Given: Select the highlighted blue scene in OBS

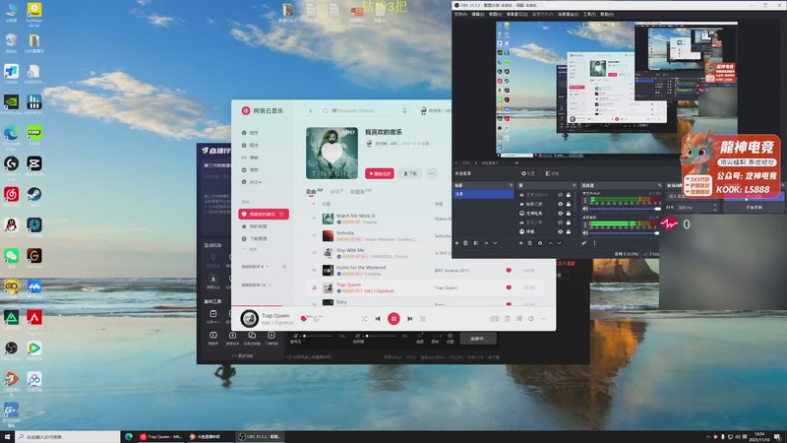Looking at the screenshot, I should 483,194.
